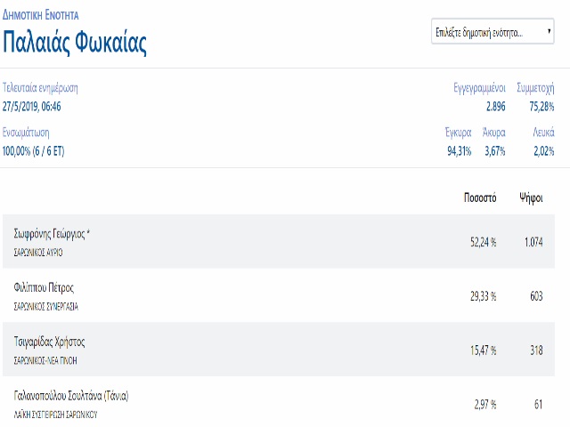This screenshot has height=427, width=570.
Task: Click party label ΣΑΡΩΝΙΚΟΣ ΑΥΡΙΟ
Action: coord(38,253)
